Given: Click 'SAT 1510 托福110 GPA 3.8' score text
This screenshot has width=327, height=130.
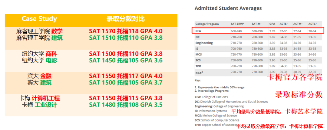Looking at the screenshot, I should (126, 38).
